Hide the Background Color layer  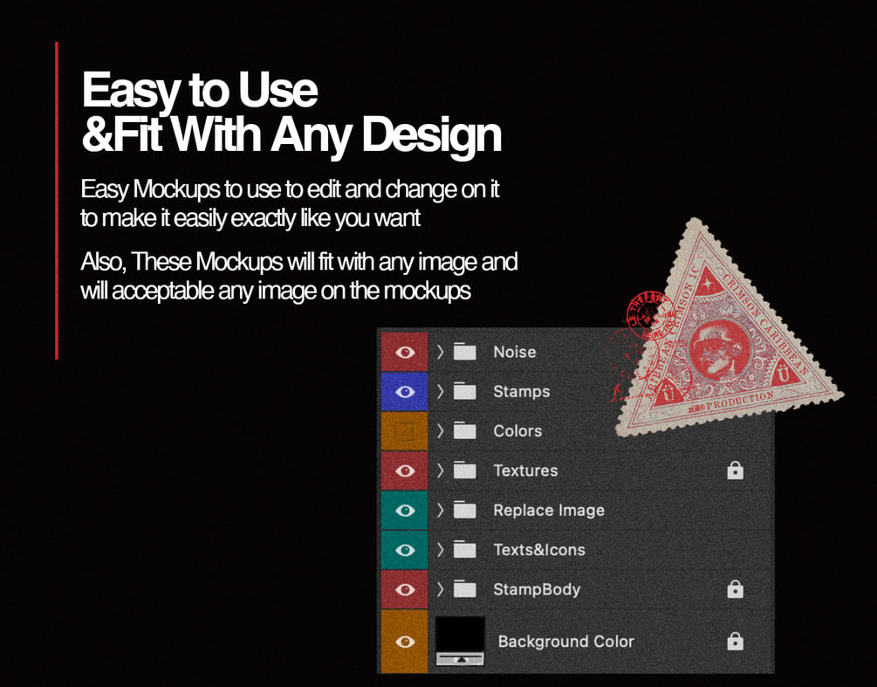pyautogui.click(x=405, y=641)
